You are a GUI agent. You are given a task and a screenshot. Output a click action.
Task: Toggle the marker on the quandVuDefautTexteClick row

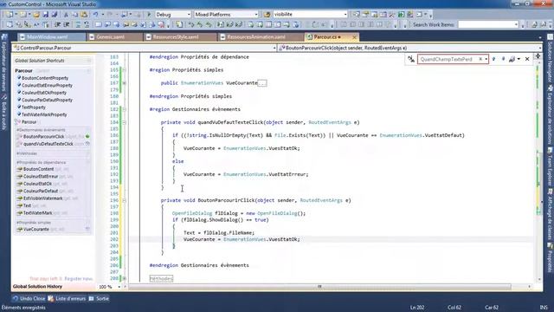coord(87,144)
